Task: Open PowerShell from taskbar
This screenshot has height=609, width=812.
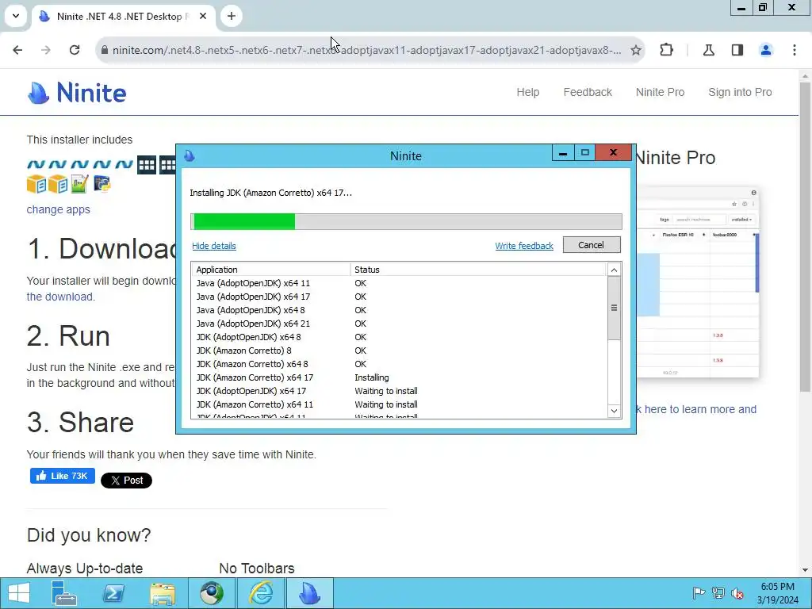Action: 113,593
